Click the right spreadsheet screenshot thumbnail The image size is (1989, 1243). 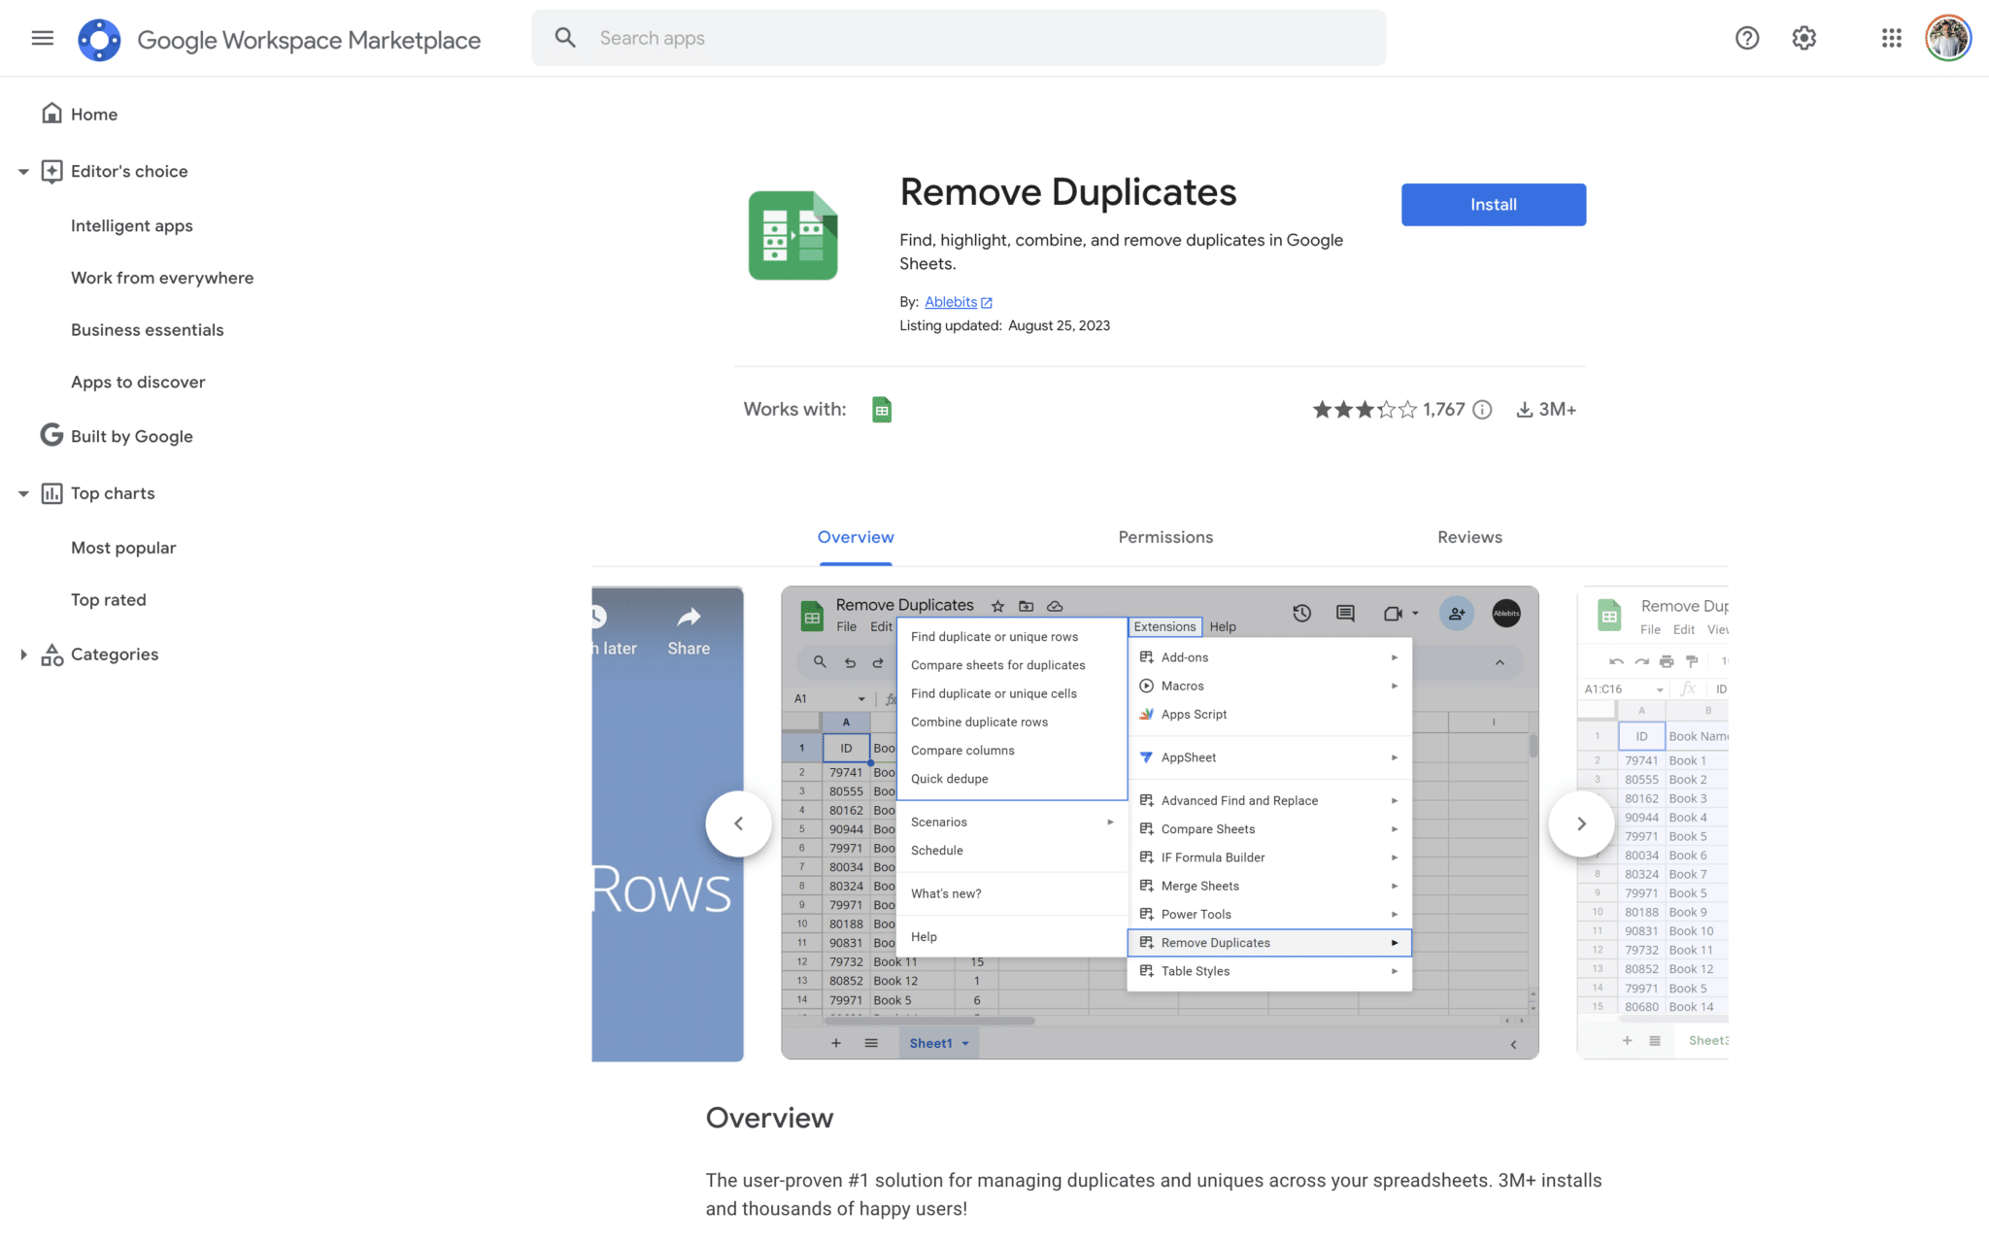click(1653, 823)
